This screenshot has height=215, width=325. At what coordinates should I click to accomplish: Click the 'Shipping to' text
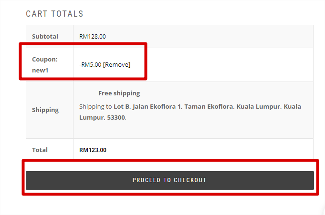[95, 106]
